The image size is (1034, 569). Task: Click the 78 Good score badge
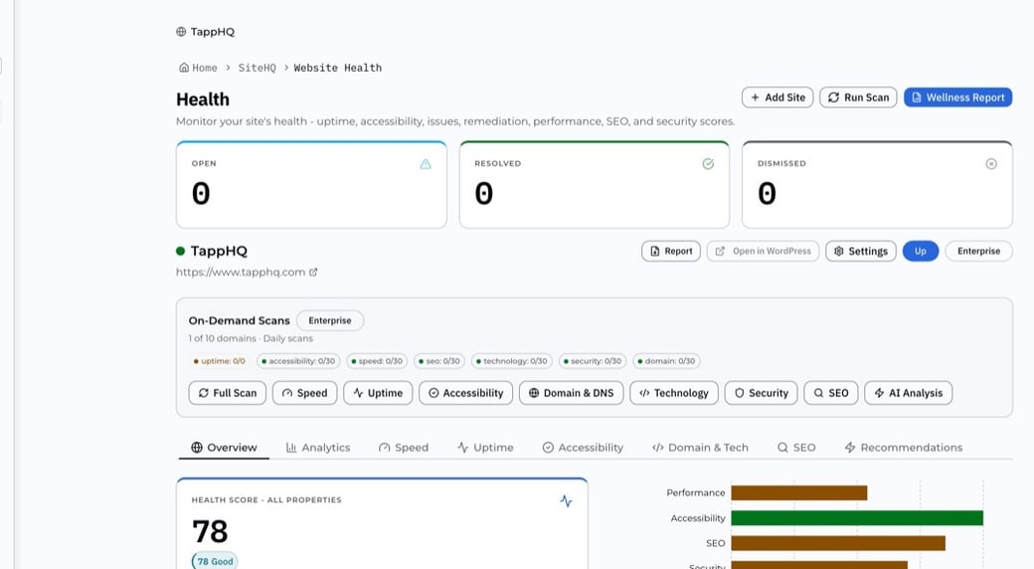(215, 561)
